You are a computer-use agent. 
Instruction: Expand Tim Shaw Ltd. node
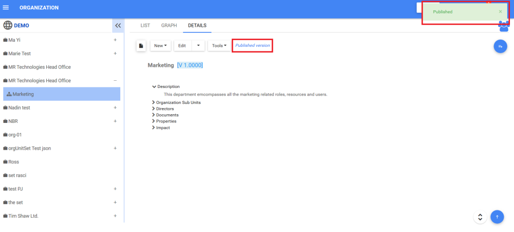tap(115, 216)
